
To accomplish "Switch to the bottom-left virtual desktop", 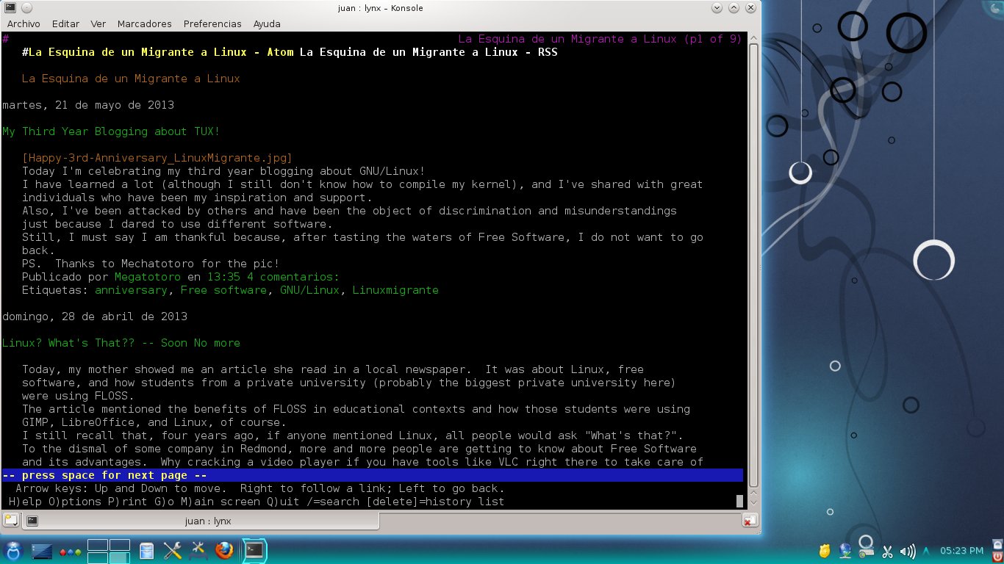I will (98, 557).
